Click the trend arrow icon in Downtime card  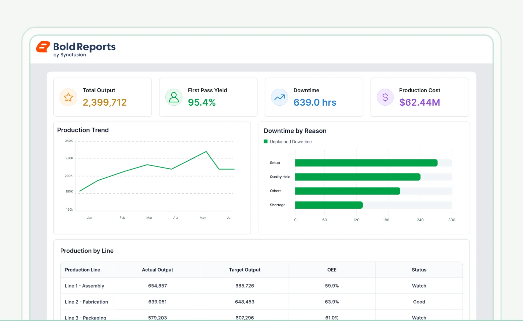[280, 97]
